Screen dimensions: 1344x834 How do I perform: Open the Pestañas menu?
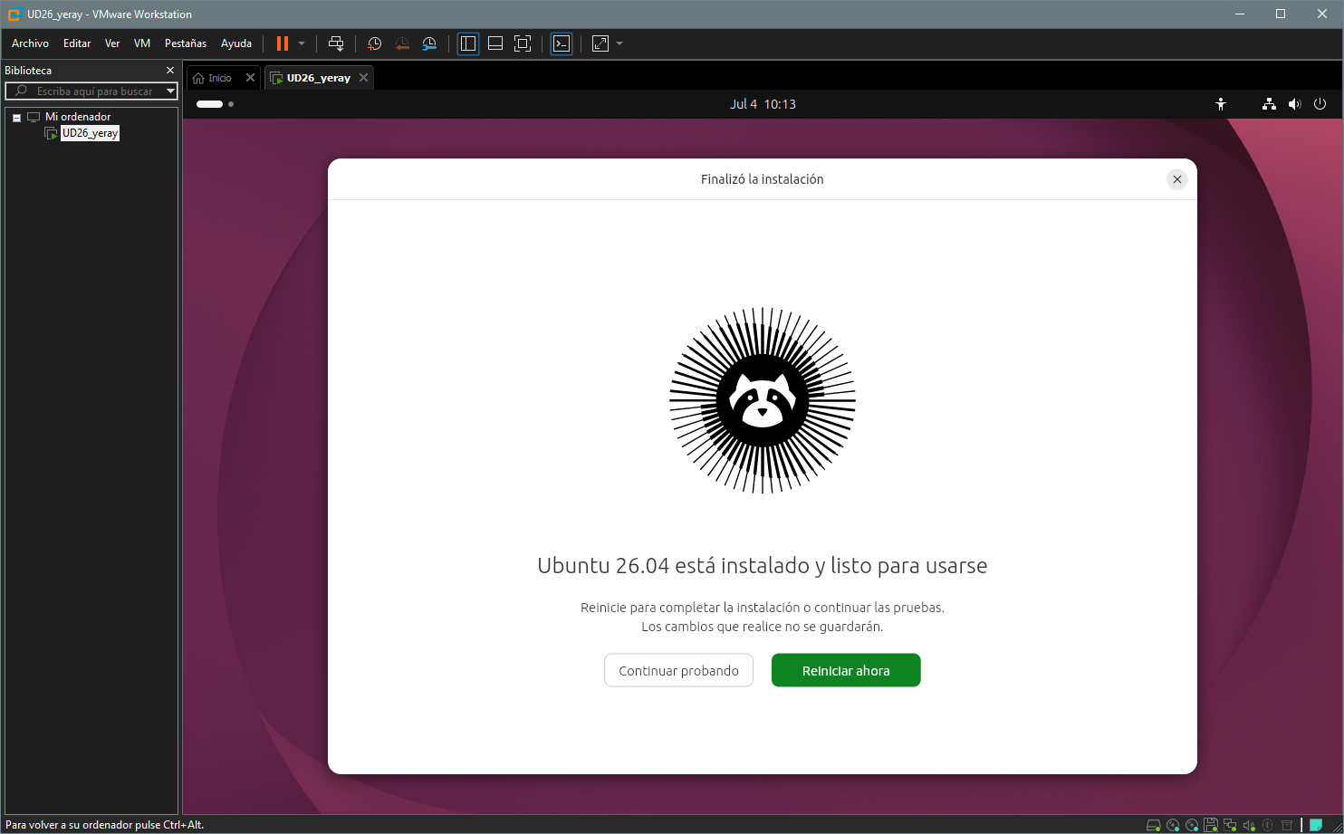coord(186,43)
